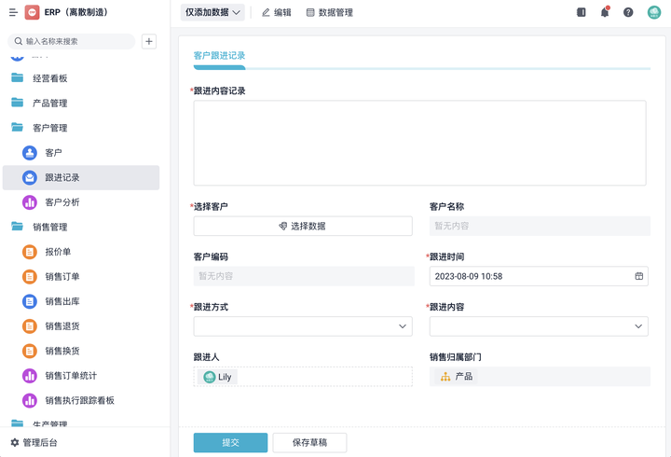Click the 保存草稿 button
Viewport: 671px width, 457px height.
point(309,443)
